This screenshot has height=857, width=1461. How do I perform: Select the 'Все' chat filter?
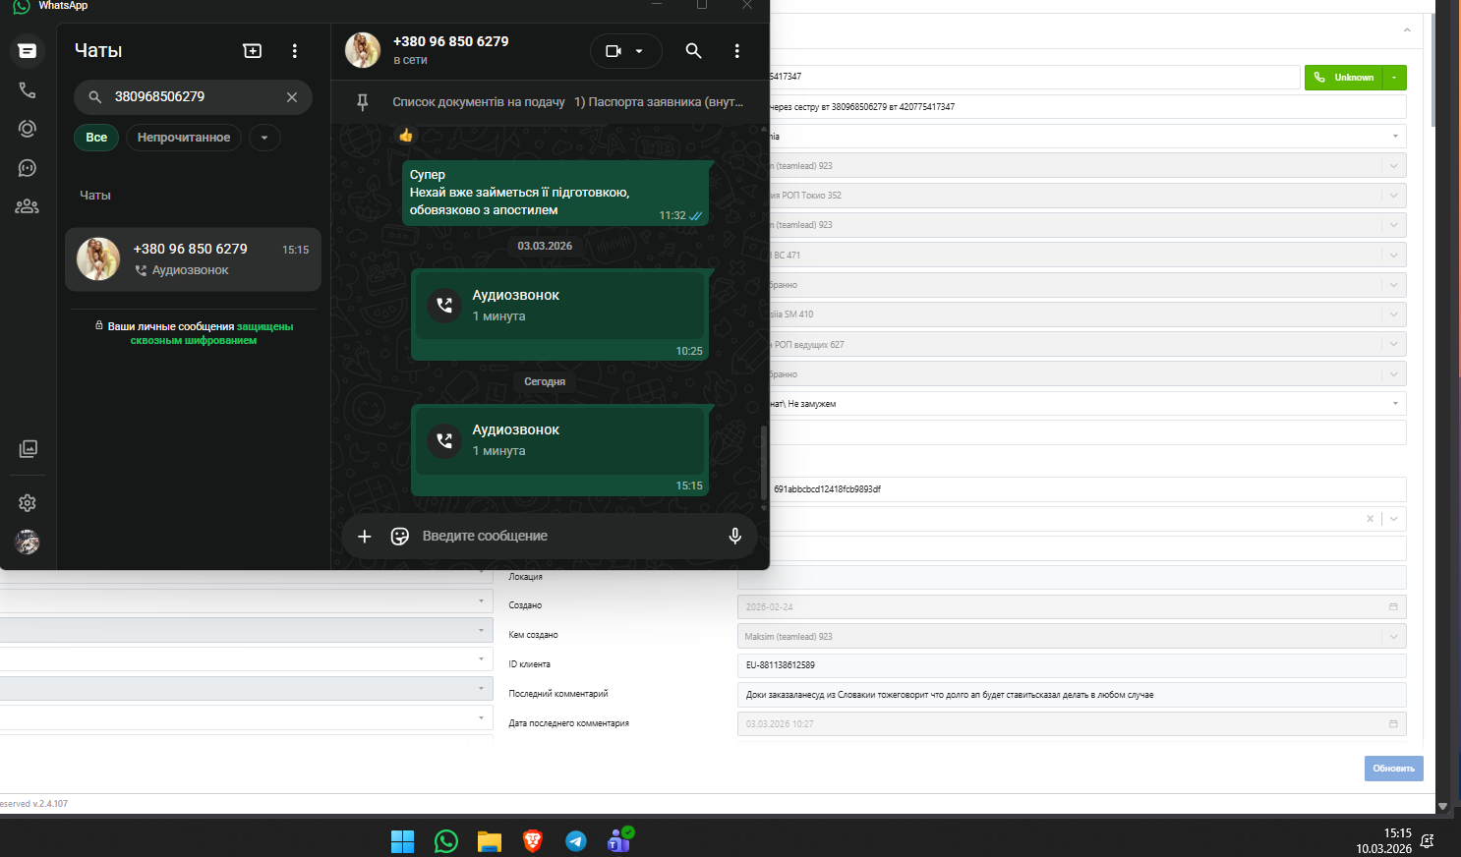[x=96, y=138]
